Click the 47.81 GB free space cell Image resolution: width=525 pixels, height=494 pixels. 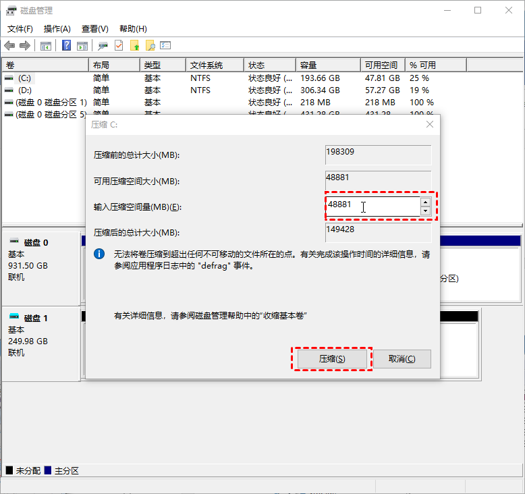(x=383, y=78)
